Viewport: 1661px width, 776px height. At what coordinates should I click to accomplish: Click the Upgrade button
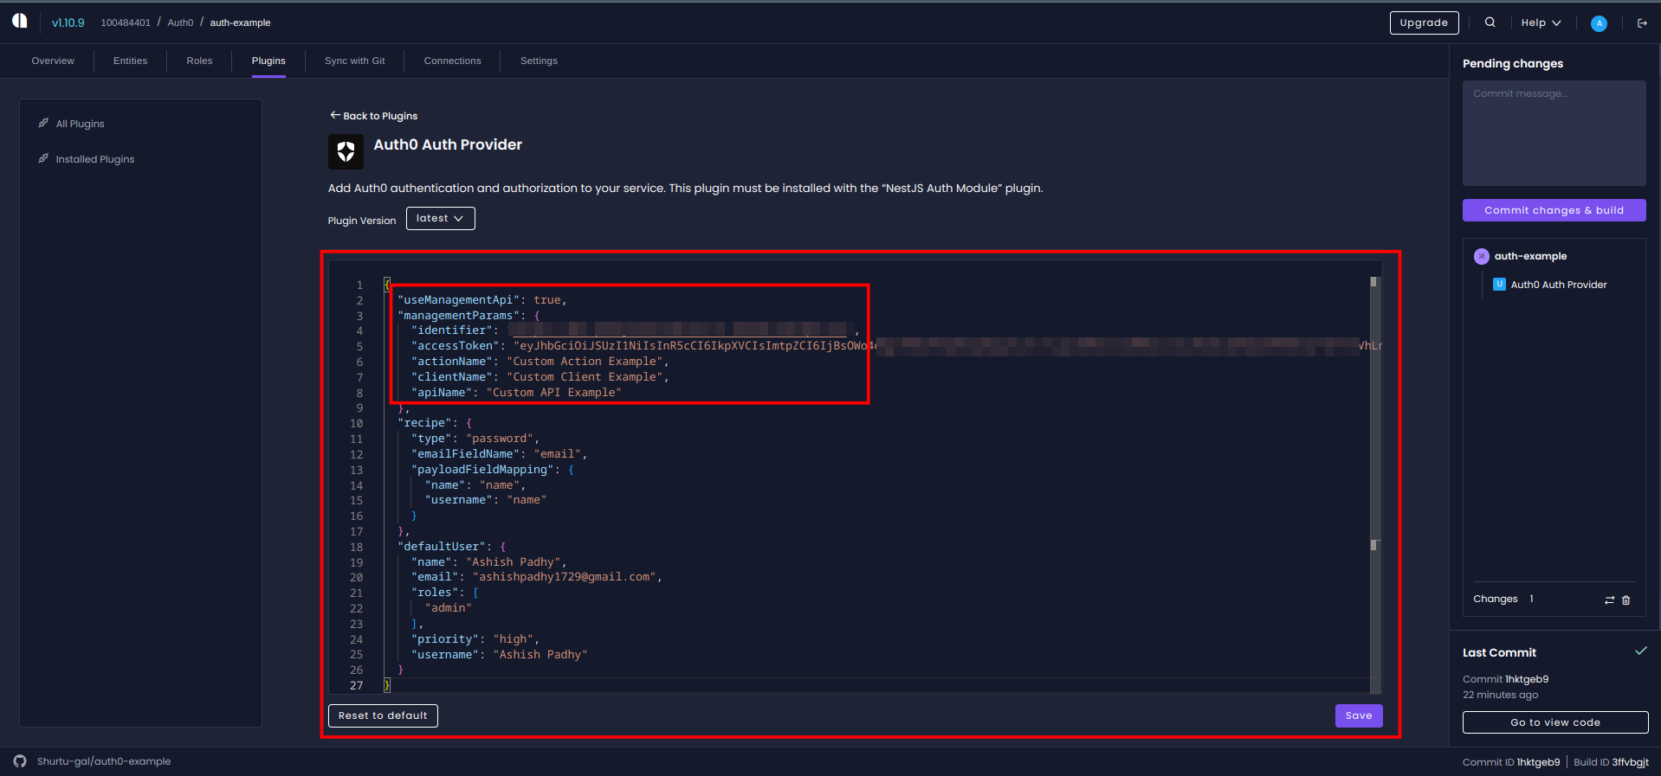(1424, 22)
